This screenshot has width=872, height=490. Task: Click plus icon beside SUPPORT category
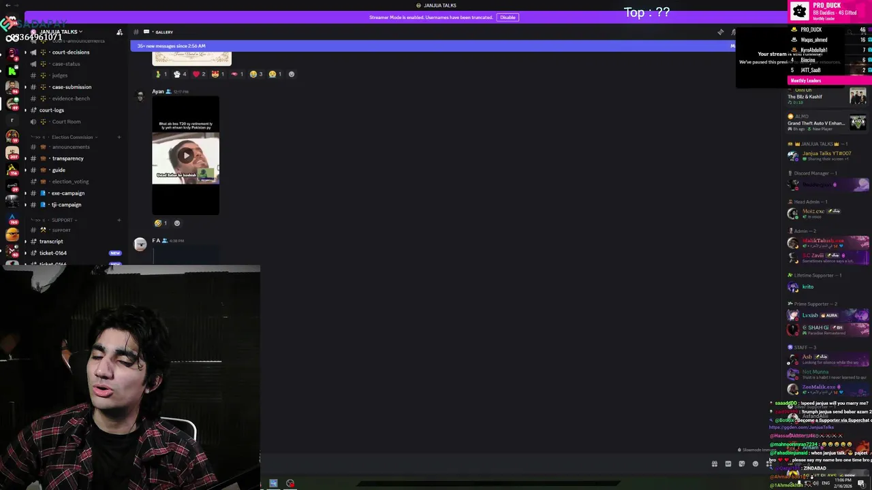coord(119,220)
